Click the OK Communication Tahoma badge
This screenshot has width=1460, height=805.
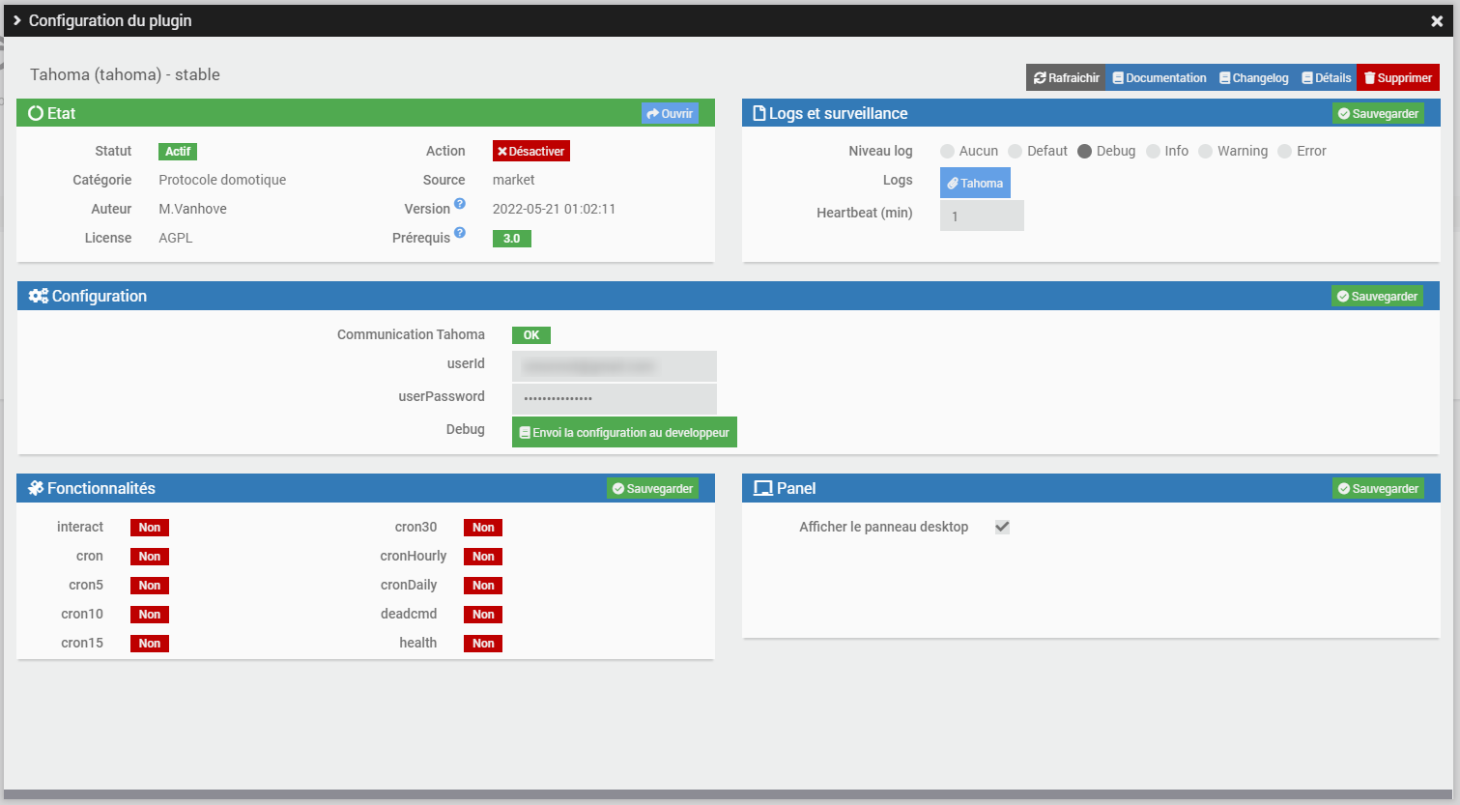531,334
